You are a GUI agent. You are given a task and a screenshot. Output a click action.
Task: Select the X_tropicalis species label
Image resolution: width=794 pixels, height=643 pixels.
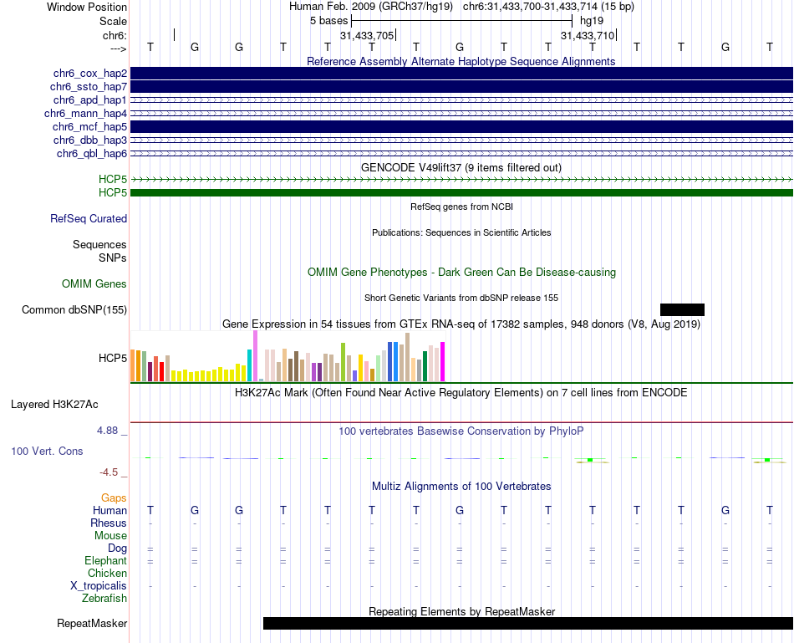[x=99, y=586]
